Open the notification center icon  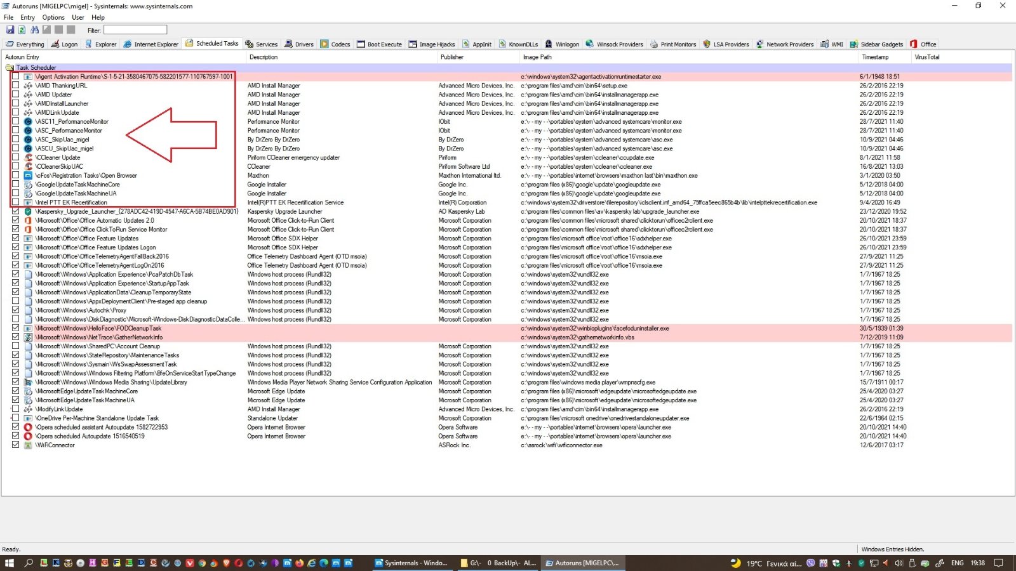998,563
